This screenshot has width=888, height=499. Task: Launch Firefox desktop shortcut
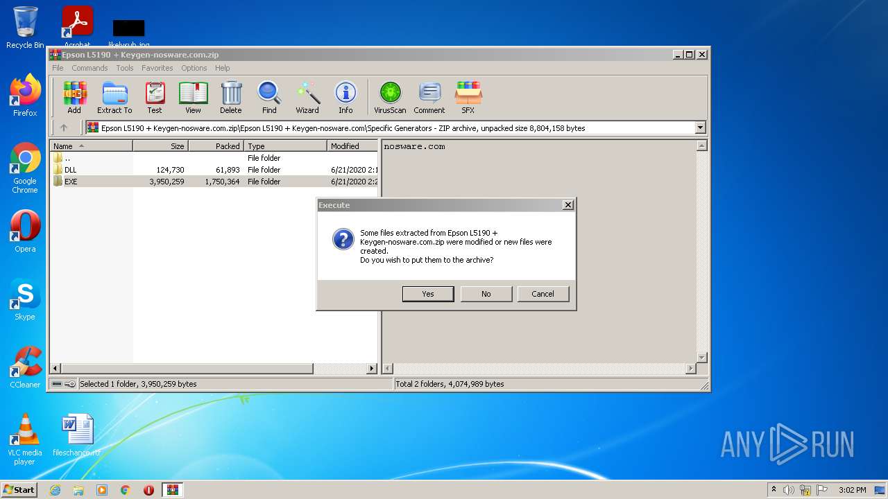(25, 96)
